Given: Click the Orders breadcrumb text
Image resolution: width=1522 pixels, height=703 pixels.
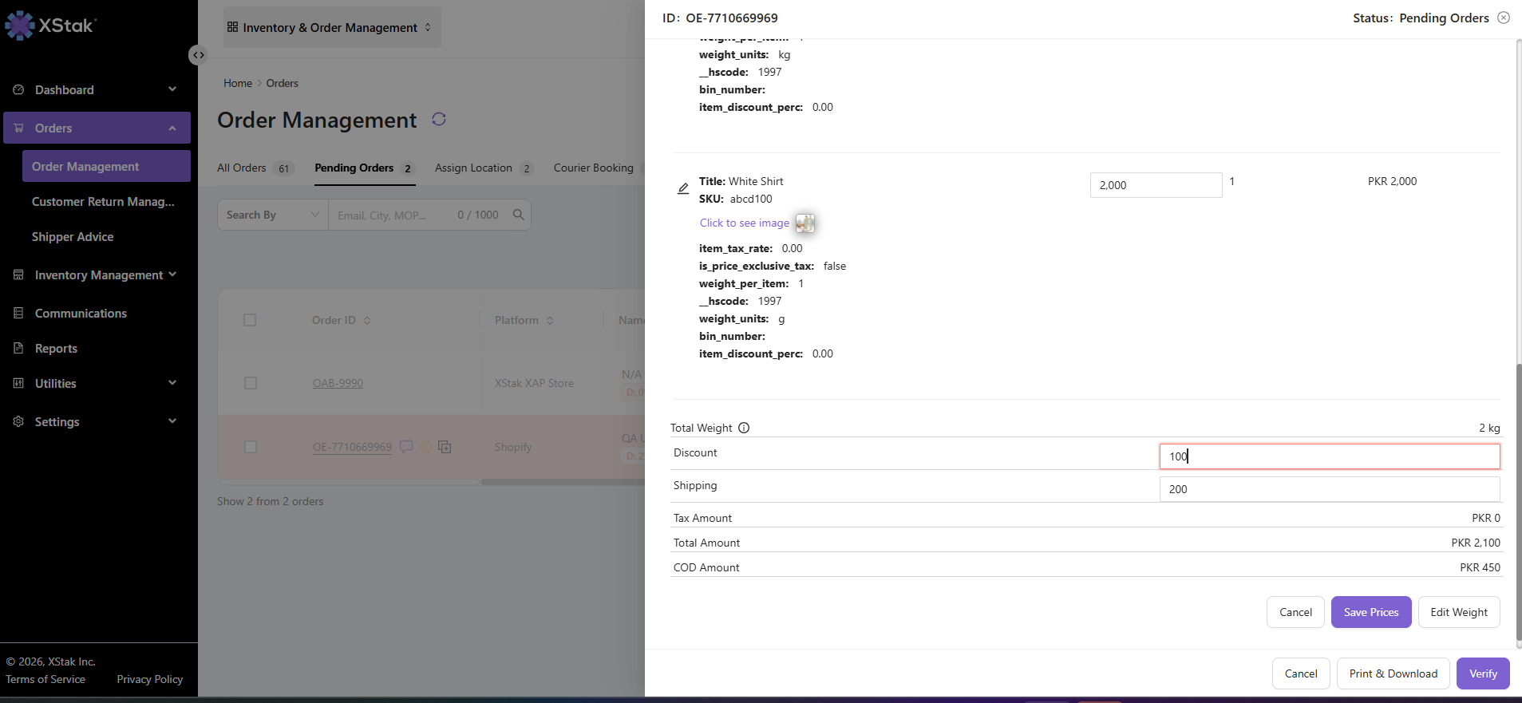Looking at the screenshot, I should 283,83.
